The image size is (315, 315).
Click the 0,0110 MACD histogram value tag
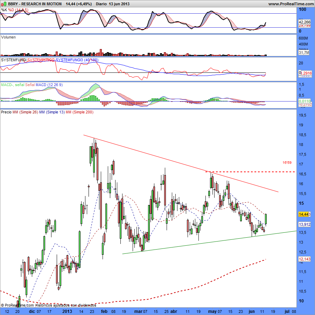click(305, 101)
